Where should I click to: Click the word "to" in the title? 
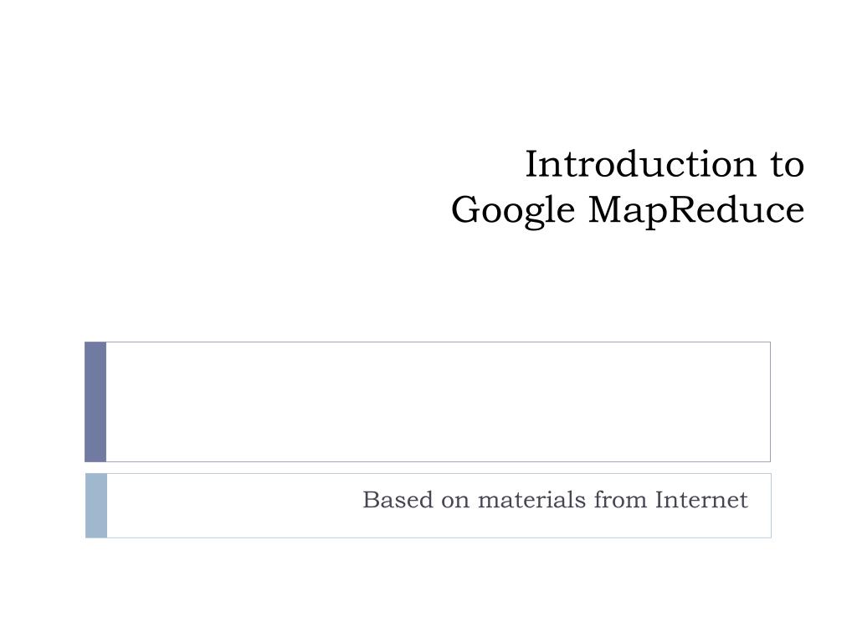(788, 165)
